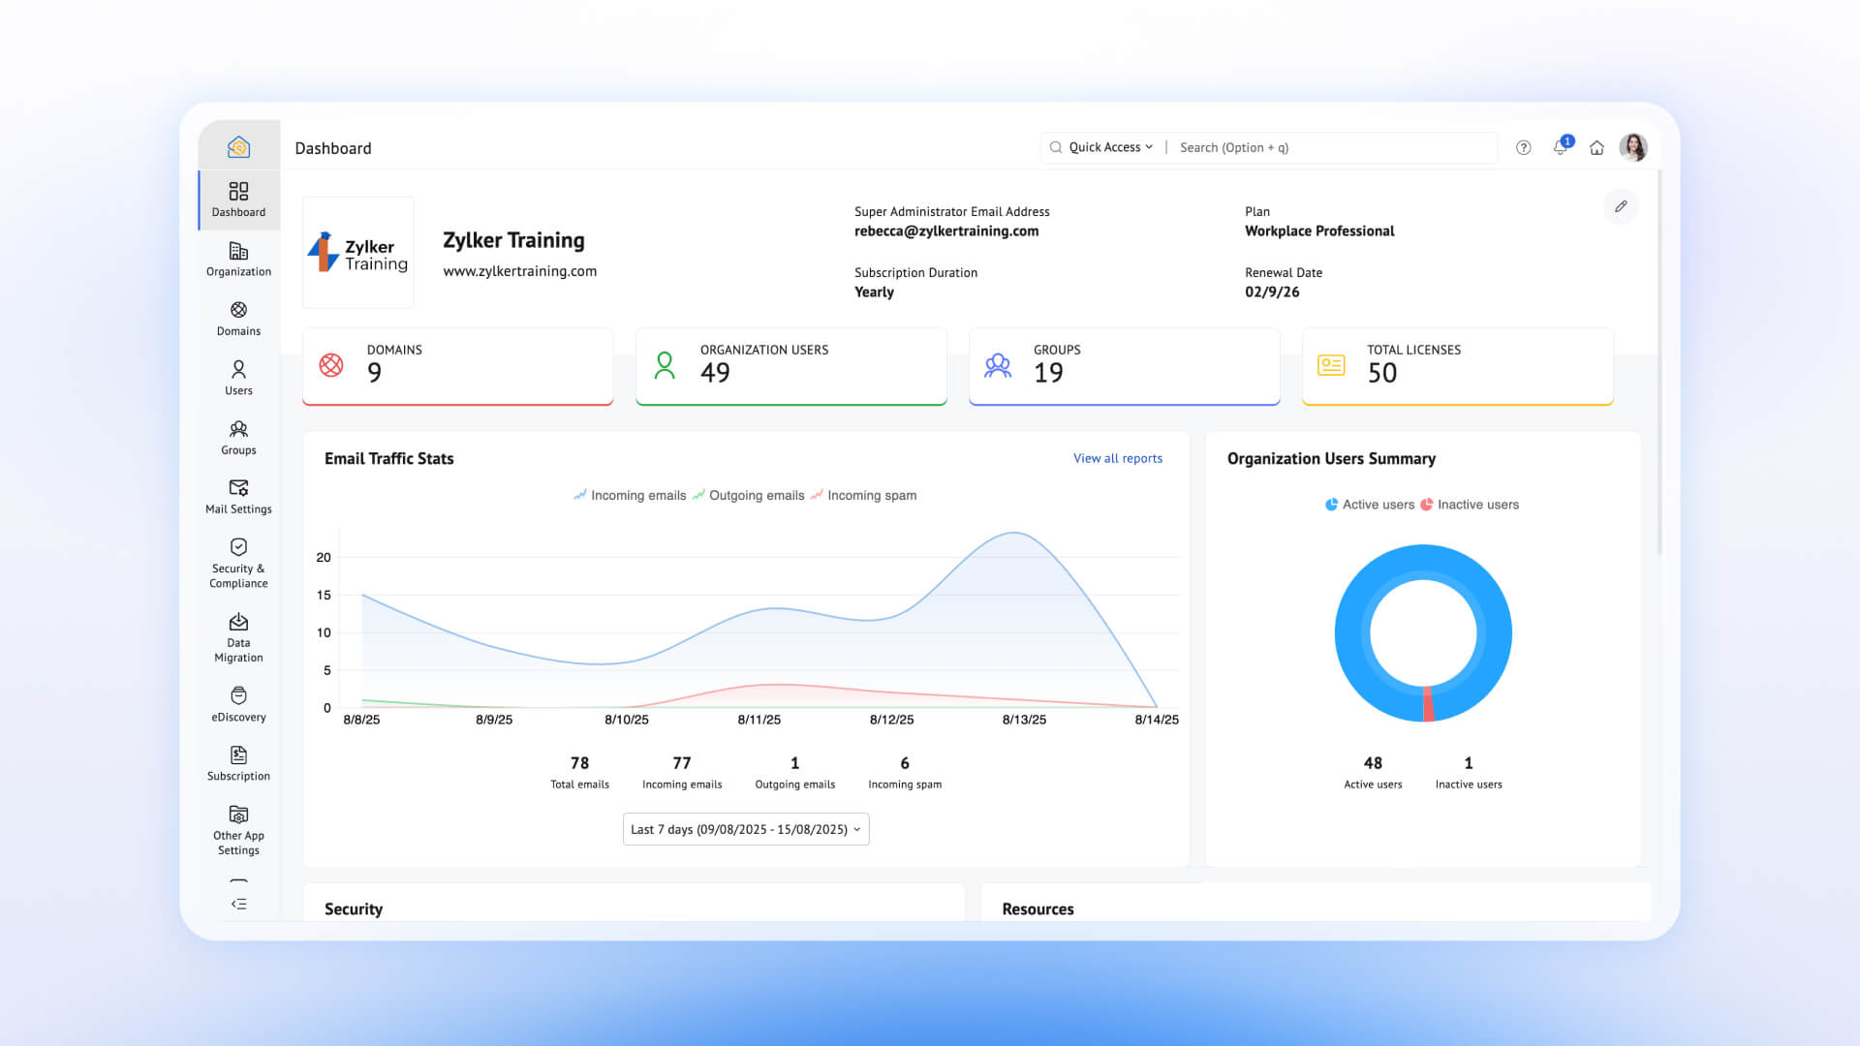Screen dimensions: 1860x1046
Task: Click the page vertical scrollbar
Action: tap(1659, 363)
